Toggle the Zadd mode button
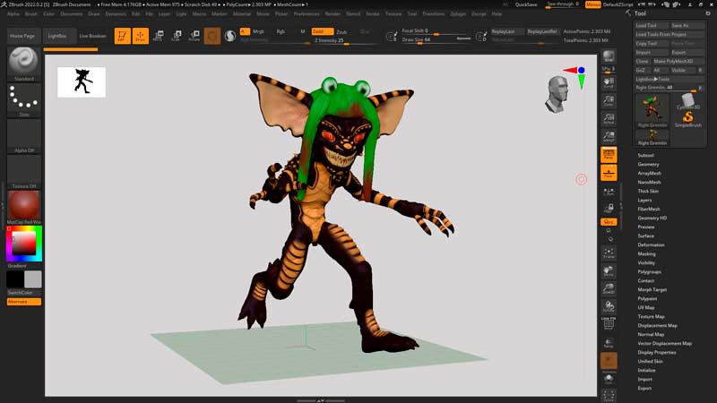The width and height of the screenshot is (717, 403). pyautogui.click(x=322, y=31)
